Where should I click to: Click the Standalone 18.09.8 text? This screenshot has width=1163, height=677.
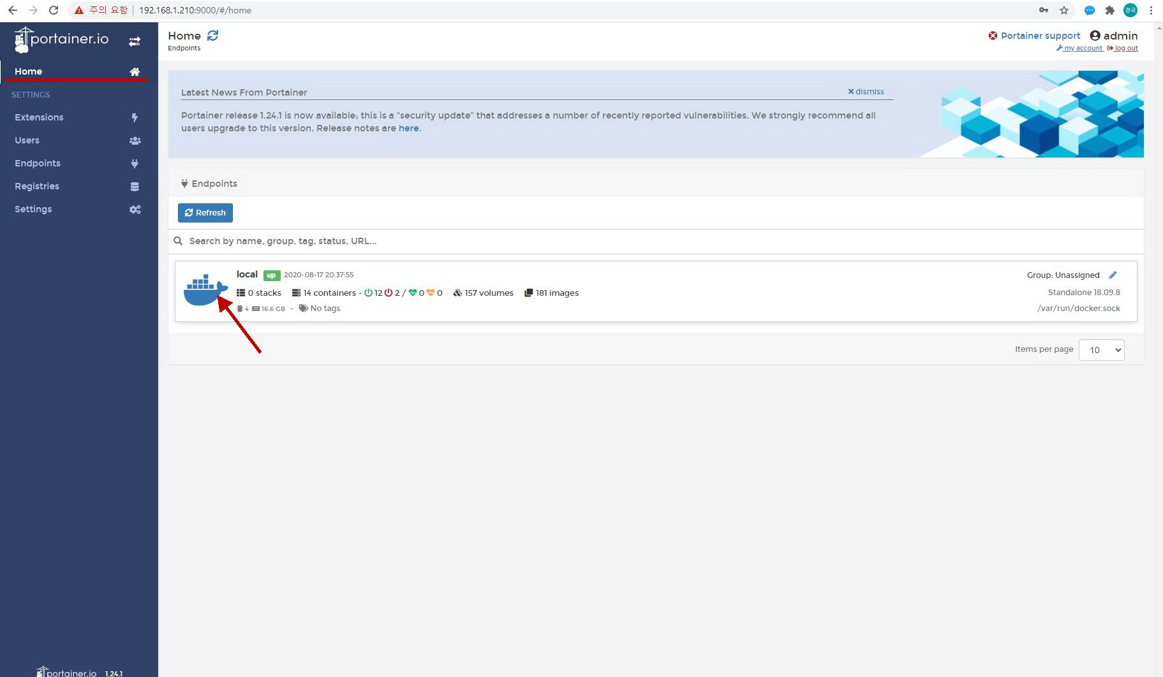(1084, 293)
